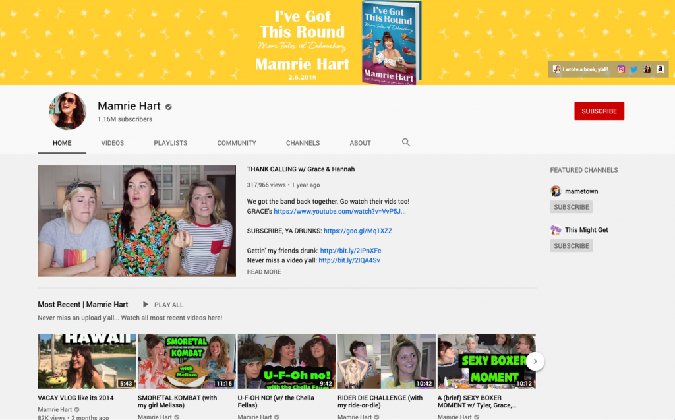Click the FEATURED CHANNELS heading
This screenshot has width=675, height=420.
point(584,170)
